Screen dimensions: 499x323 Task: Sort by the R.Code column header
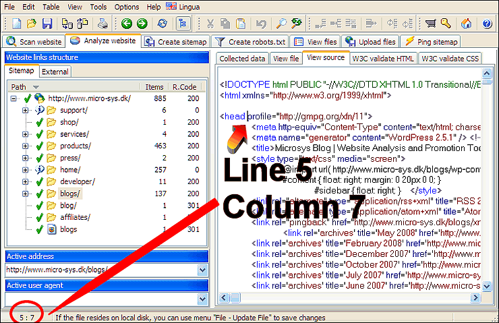pos(185,87)
